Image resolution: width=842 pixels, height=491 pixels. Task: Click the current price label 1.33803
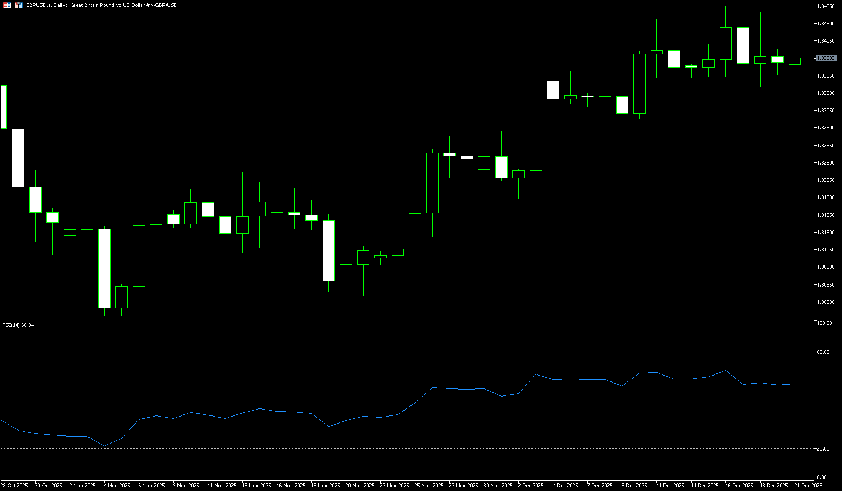tap(825, 58)
